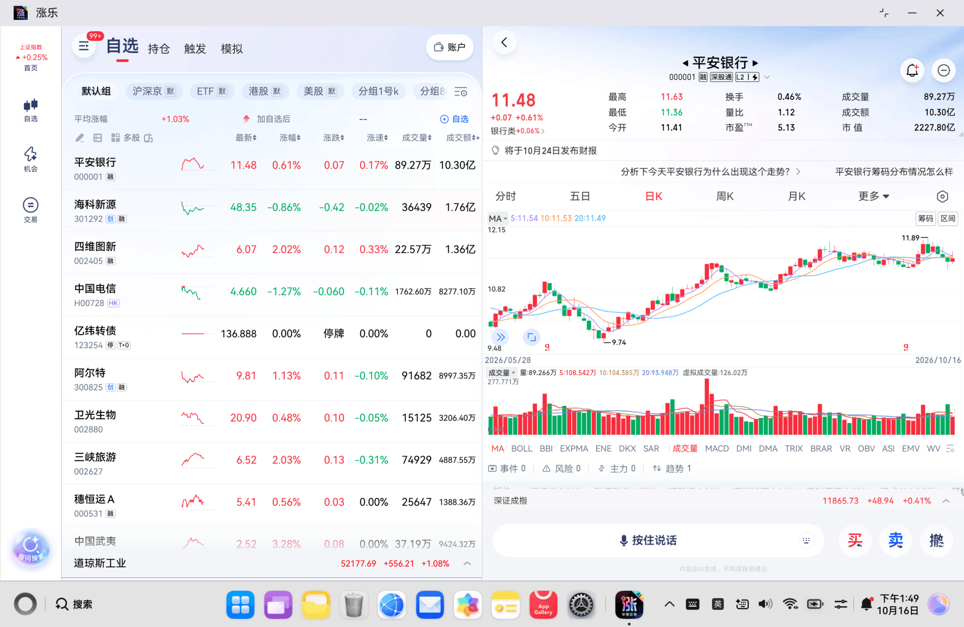Expand the 更多 chart period dropdown
This screenshot has width=964, height=627.
(873, 196)
